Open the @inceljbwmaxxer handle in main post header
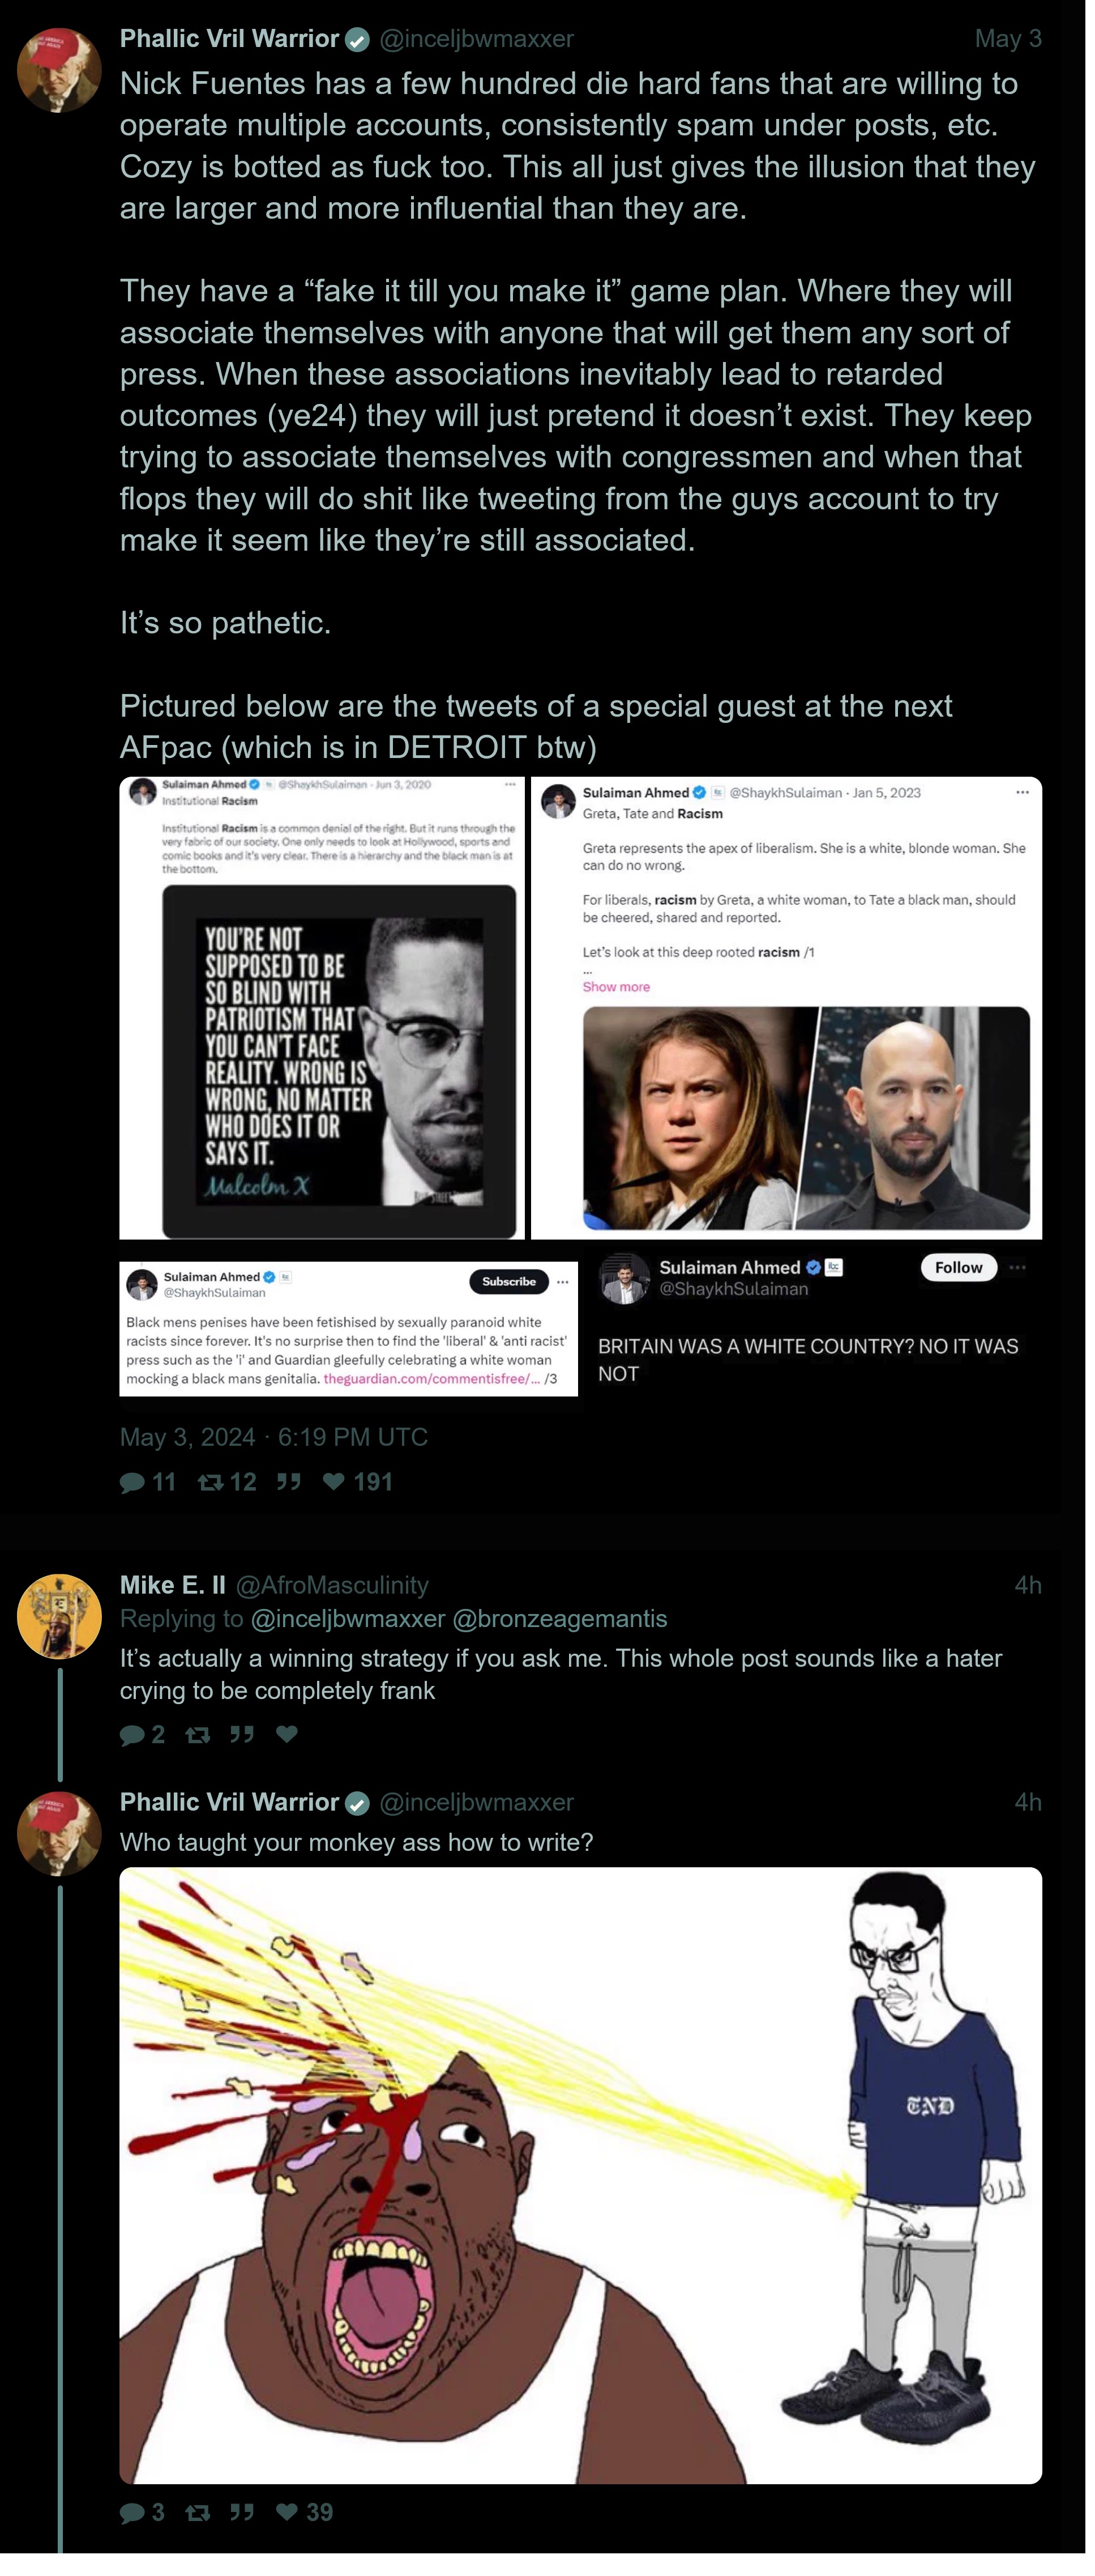The image size is (1095, 2576). point(477,39)
